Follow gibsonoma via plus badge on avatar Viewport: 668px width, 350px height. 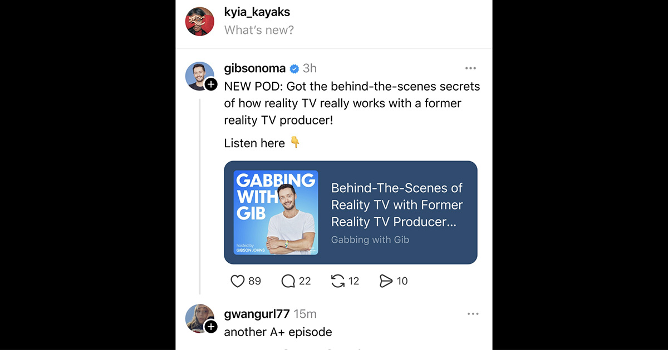(211, 84)
